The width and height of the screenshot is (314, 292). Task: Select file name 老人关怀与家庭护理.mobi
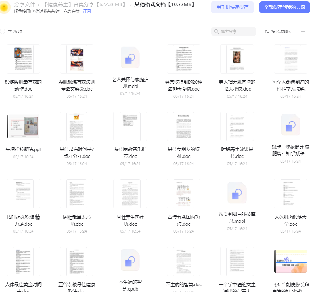pyautogui.click(x=130, y=83)
